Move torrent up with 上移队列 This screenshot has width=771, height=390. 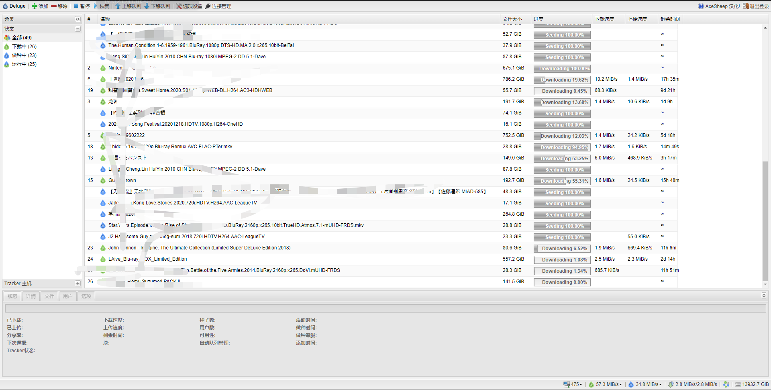(128, 6)
